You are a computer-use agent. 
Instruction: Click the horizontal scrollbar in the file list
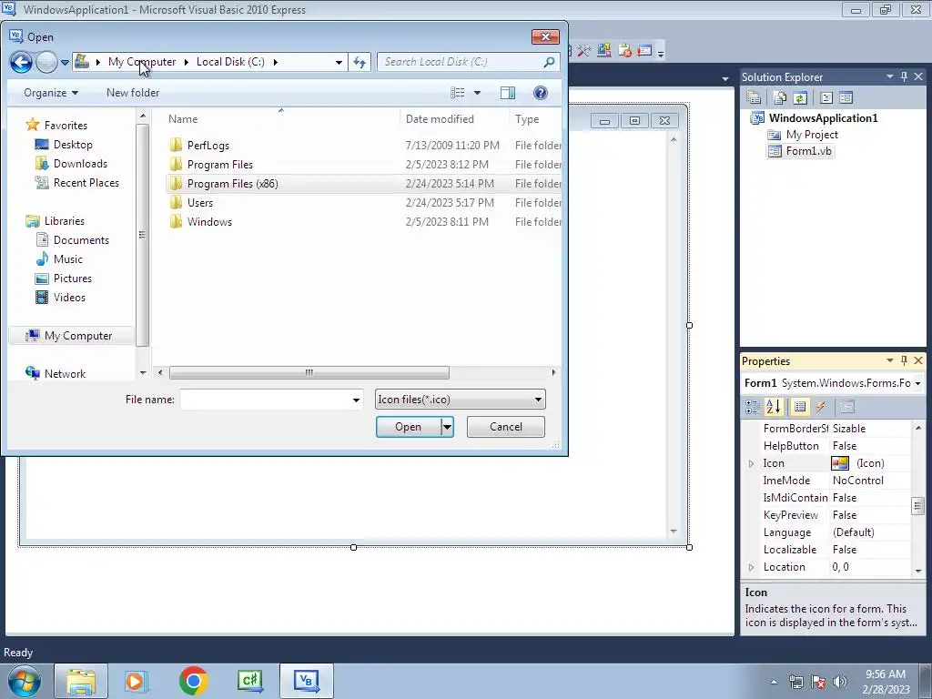pyautogui.click(x=309, y=372)
